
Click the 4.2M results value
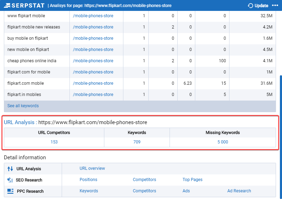[x=268, y=27]
